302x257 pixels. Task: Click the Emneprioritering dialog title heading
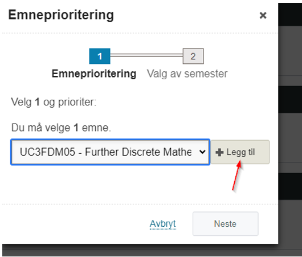[x=61, y=15]
